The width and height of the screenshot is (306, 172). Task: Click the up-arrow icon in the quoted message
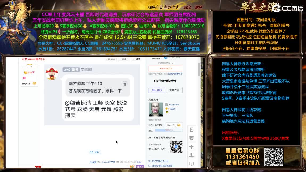[125, 84]
